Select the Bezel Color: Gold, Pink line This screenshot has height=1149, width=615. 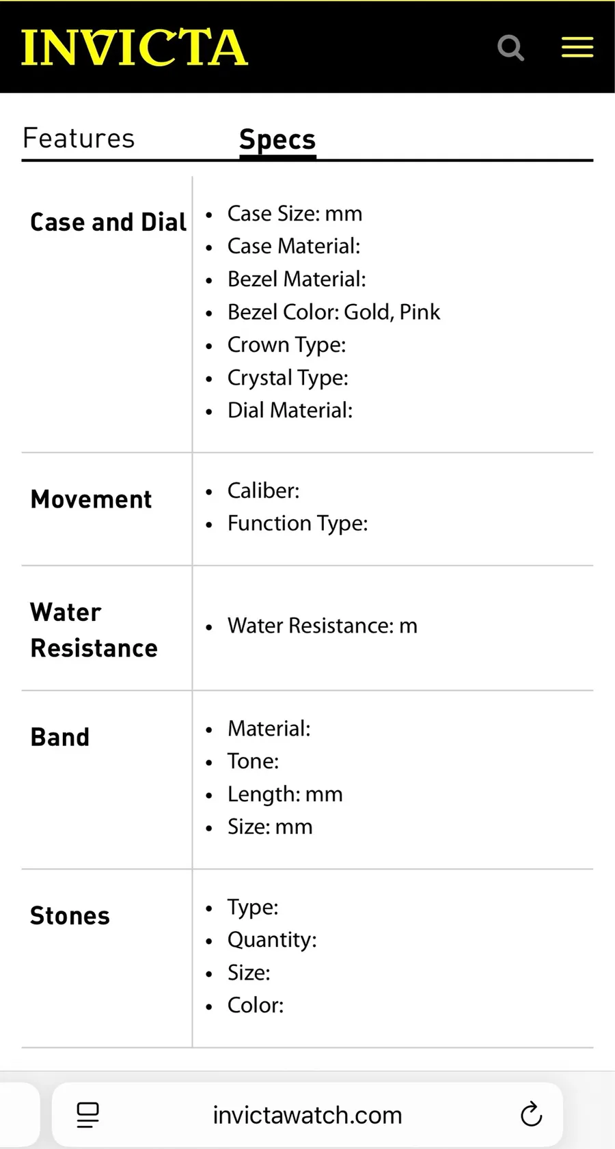[x=333, y=312]
